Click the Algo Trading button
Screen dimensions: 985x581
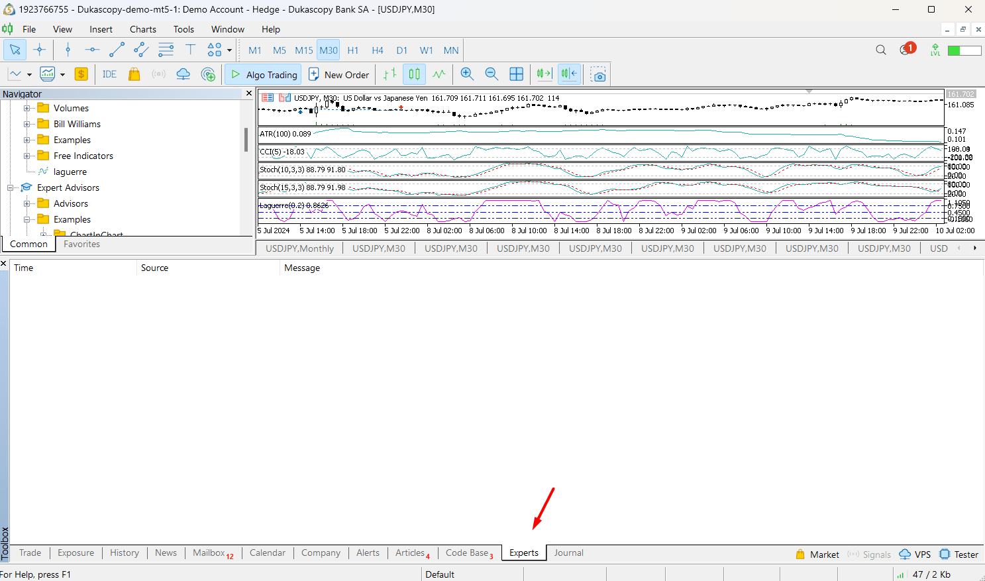click(264, 74)
